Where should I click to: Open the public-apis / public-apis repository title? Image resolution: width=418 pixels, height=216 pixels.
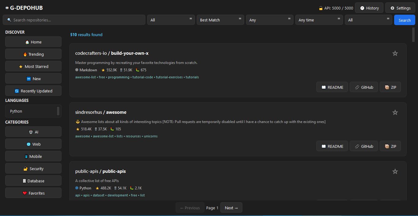pyautogui.click(x=100, y=171)
